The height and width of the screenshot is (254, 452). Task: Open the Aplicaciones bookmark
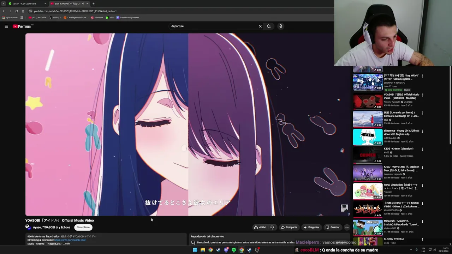10,18
